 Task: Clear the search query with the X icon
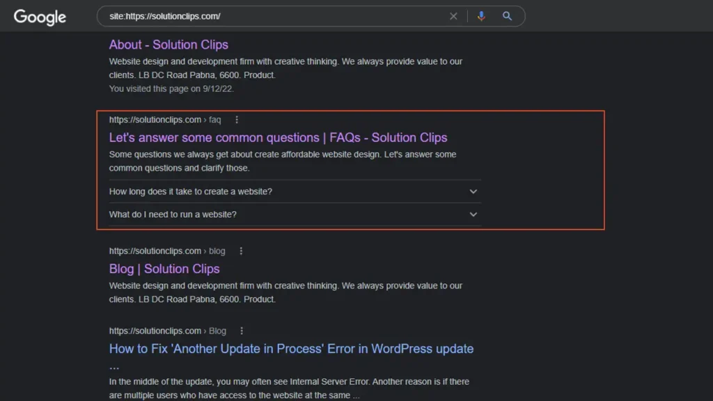tap(453, 16)
